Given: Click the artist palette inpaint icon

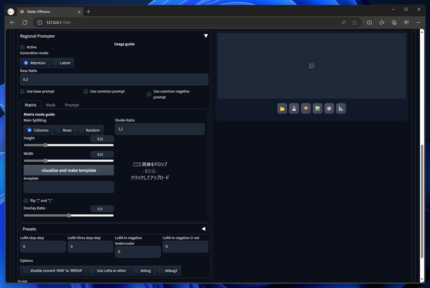Looking at the screenshot, I should pyautogui.click(x=329, y=108).
